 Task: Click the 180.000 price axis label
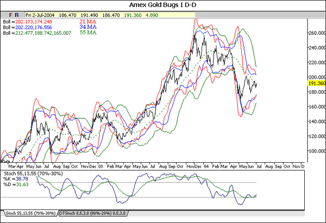(317, 92)
